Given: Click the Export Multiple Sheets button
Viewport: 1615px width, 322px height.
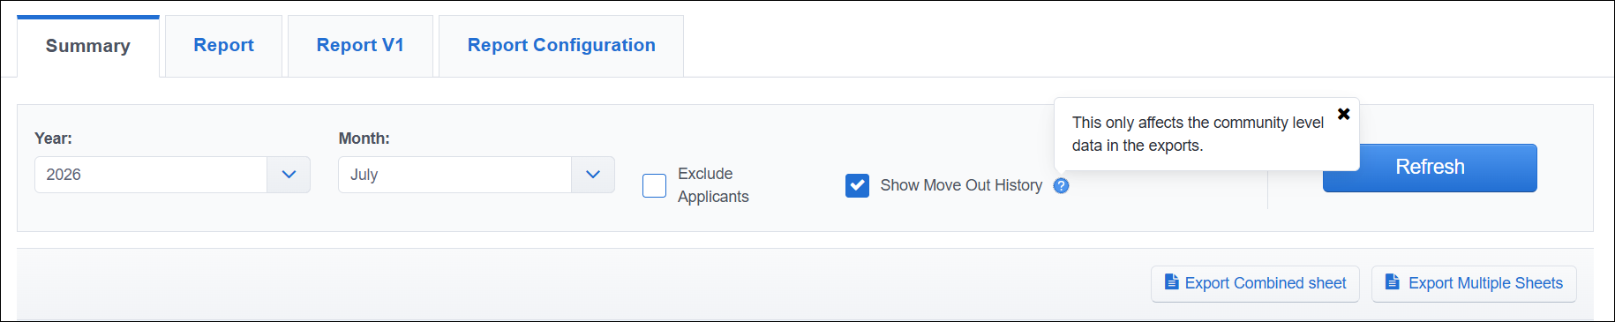Looking at the screenshot, I should pos(1474,283).
